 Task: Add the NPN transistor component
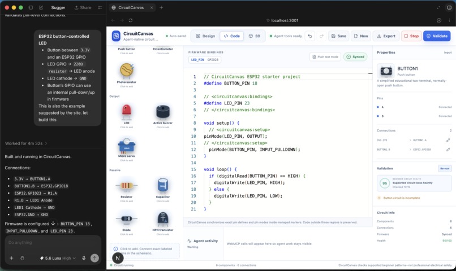pos(162,223)
